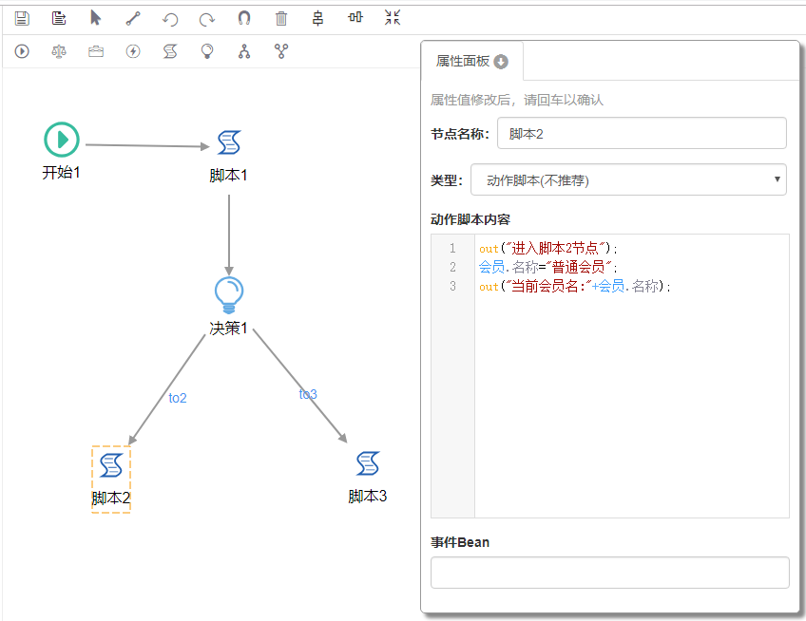Click the trash delete icon
The width and height of the screenshot is (806, 621).
point(281,18)
